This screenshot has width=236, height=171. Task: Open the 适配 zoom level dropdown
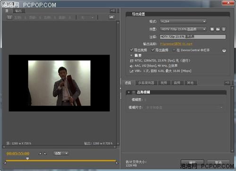[x=61, y=153]
